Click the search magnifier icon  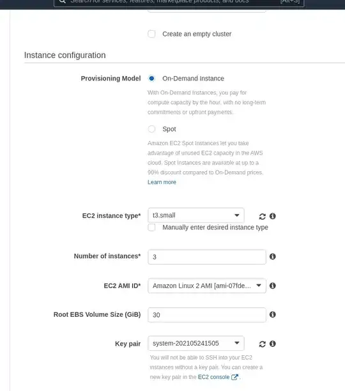[x=63, y=1]
